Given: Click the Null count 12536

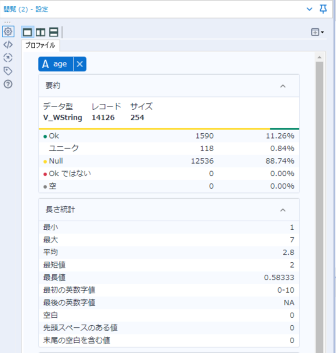Looking at the screenshot, I should point(202,161).
